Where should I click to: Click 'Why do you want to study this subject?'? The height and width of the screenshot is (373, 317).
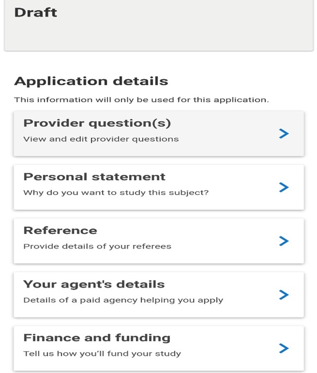(116, 193)
